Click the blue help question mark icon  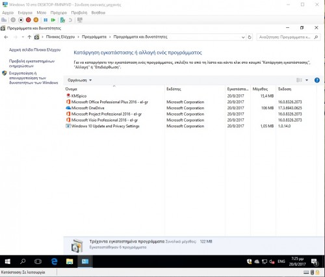point(317,80)
